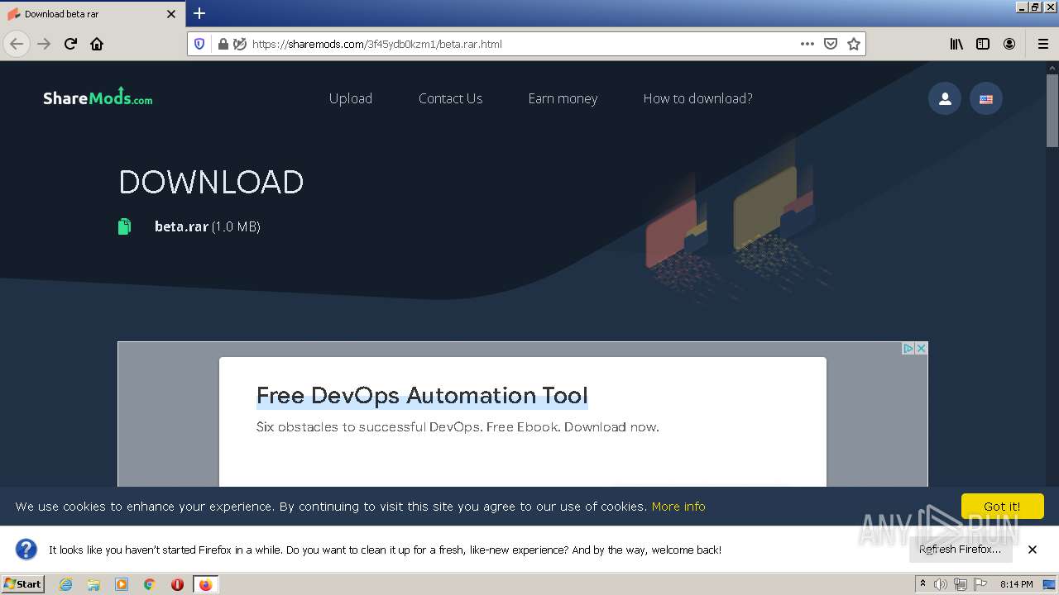Close the advertisement with the X
Screen dimensions: 1059x595
point(921,349)
